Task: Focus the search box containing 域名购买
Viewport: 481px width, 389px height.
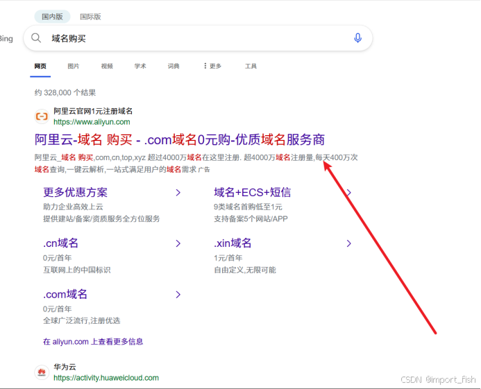Action: 198,38
